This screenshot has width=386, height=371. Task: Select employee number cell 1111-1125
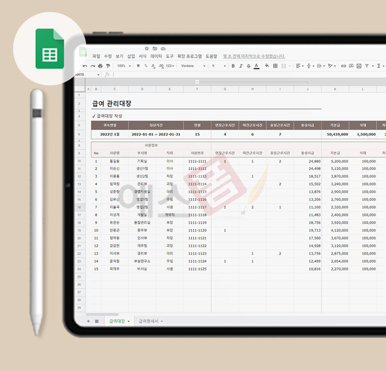tap(198, 269)
